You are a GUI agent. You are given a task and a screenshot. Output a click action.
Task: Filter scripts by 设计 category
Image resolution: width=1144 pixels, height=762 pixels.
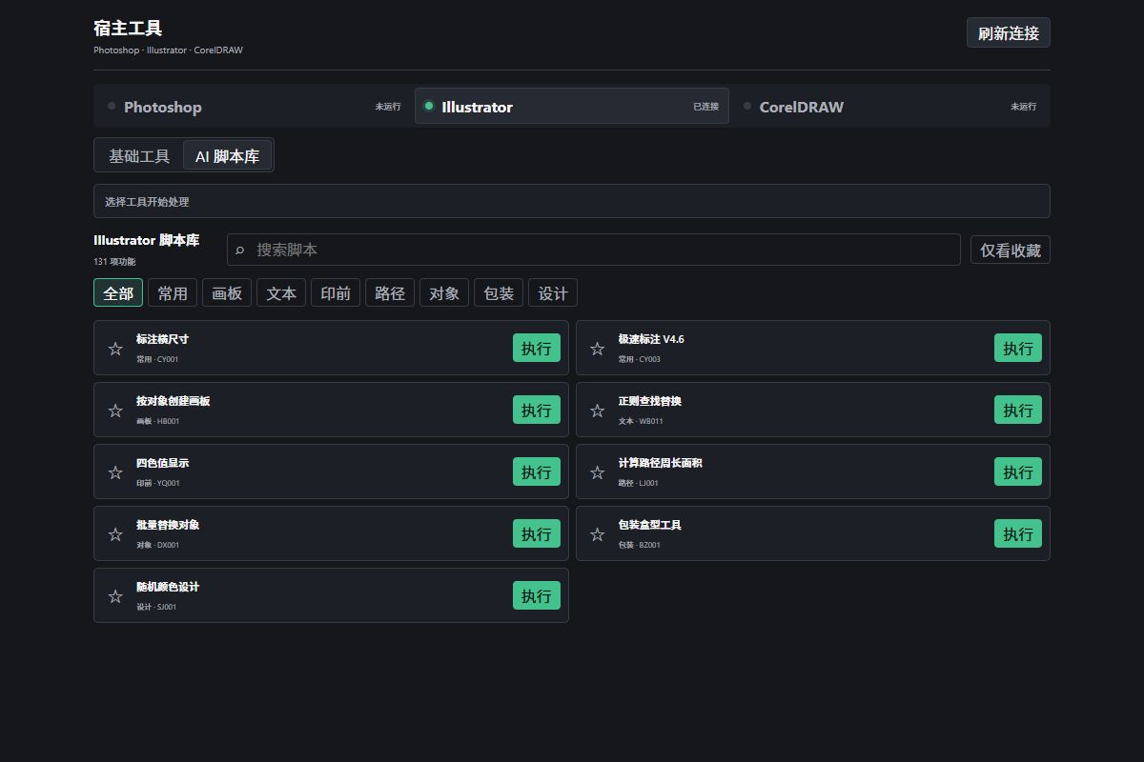[553, 292]
